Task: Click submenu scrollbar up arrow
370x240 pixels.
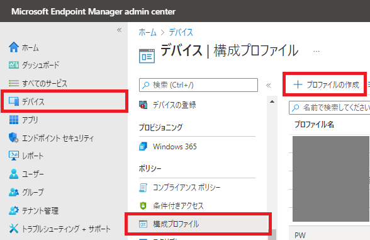Action: coord(272,101)
